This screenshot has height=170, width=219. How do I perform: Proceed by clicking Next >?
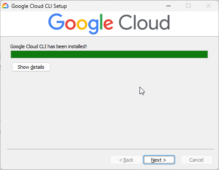tap(159, 160)
